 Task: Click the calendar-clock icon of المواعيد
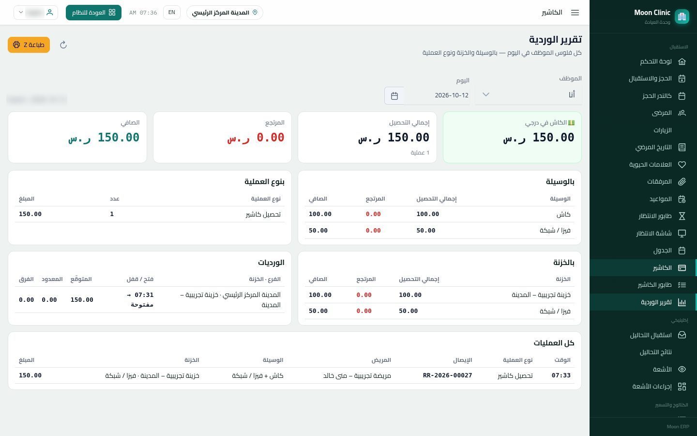point(682,199)
